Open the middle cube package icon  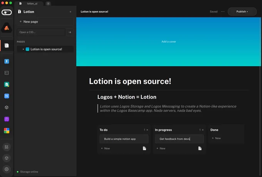point(7,108)
